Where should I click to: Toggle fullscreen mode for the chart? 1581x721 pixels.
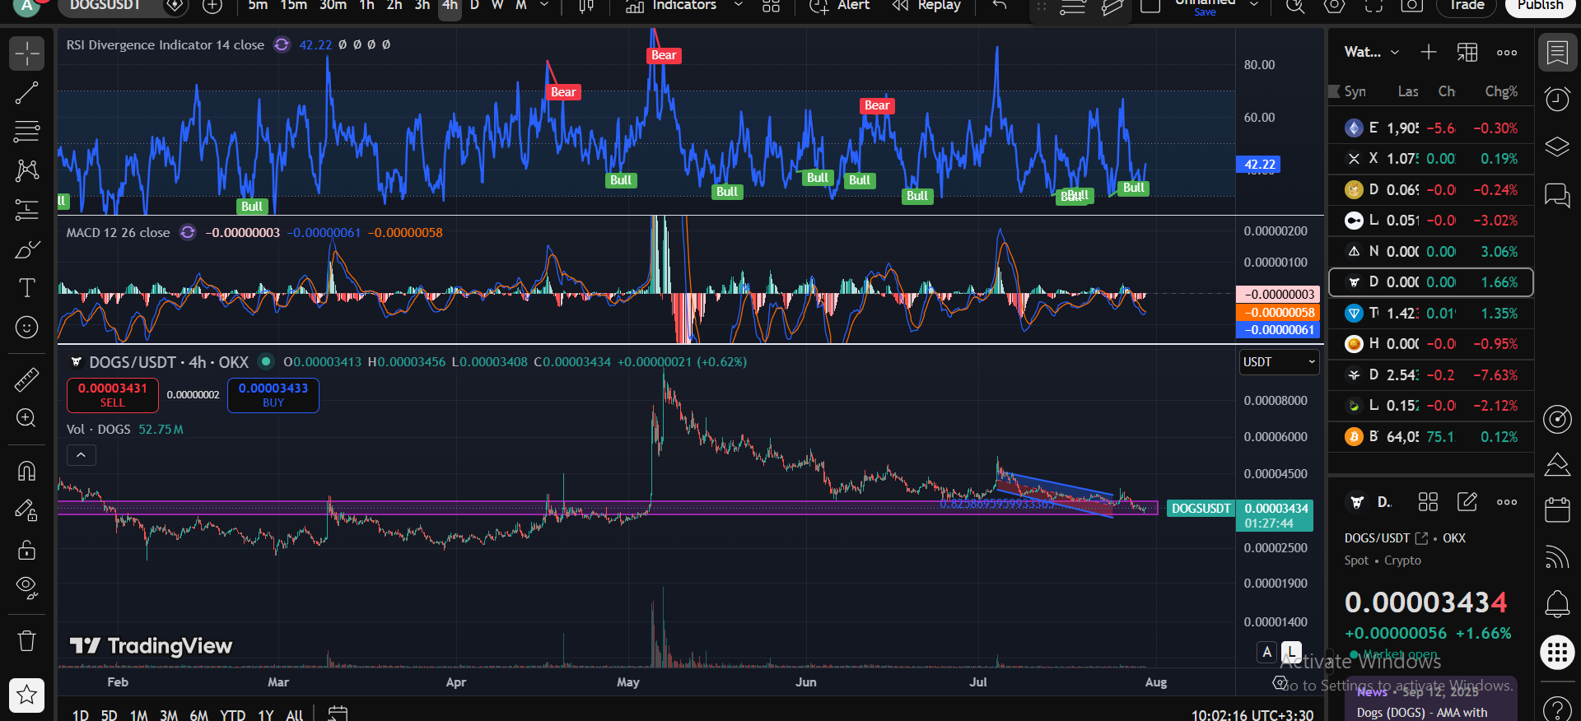[x=1373, y=5]
